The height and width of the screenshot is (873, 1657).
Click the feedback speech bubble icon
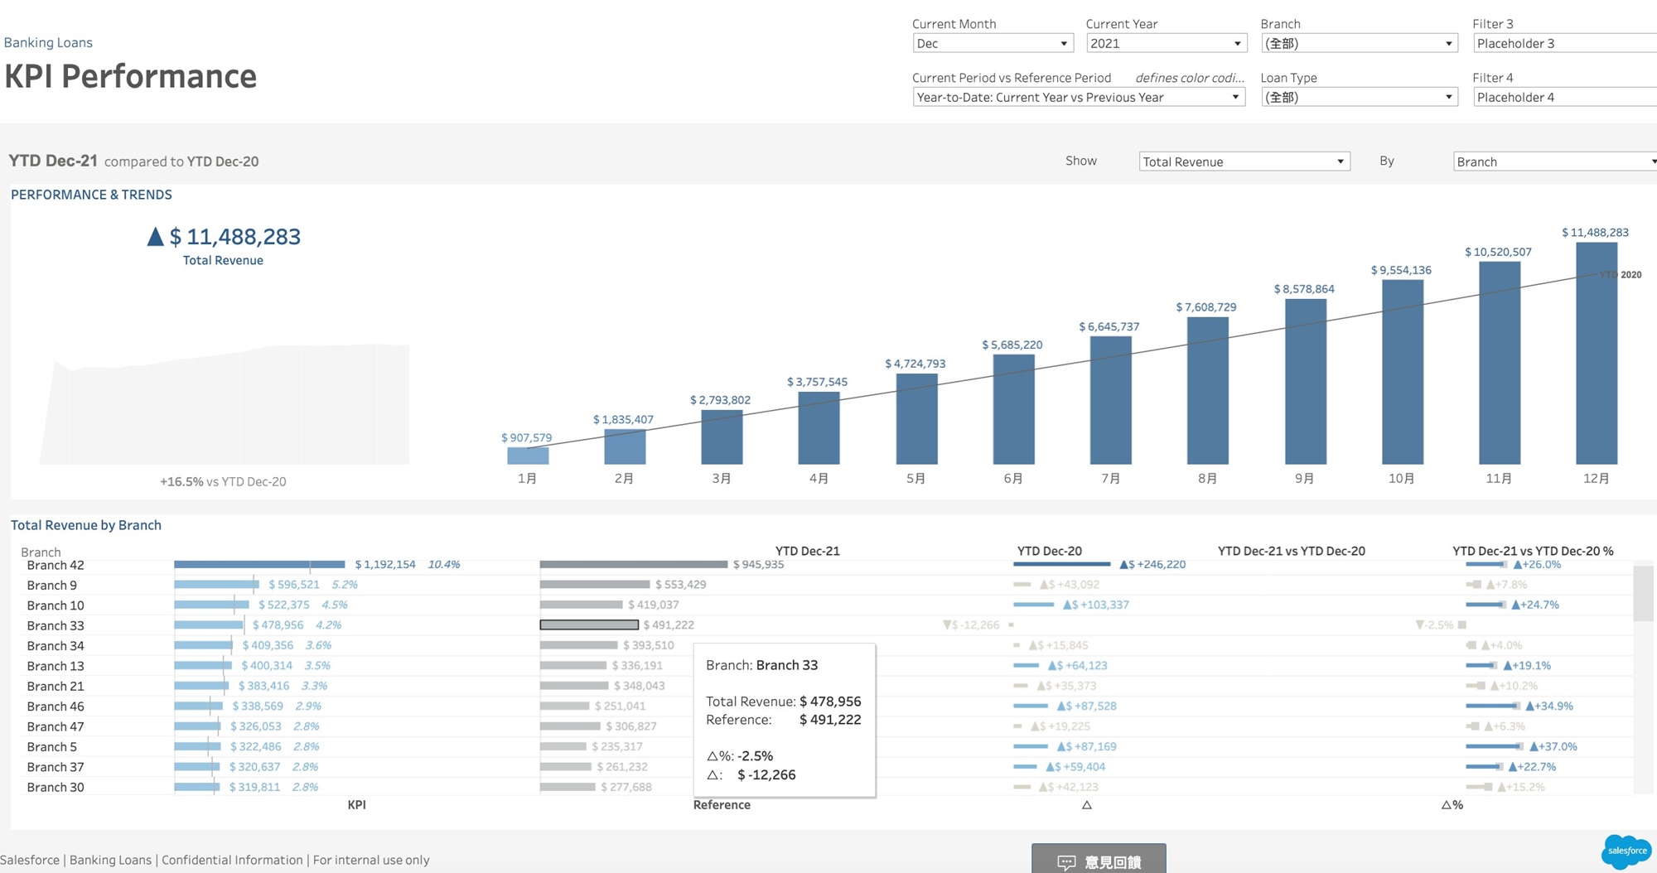pos(1066,862)
